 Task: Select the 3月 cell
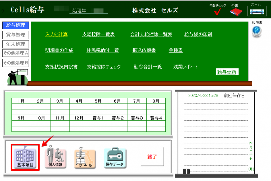60,101
